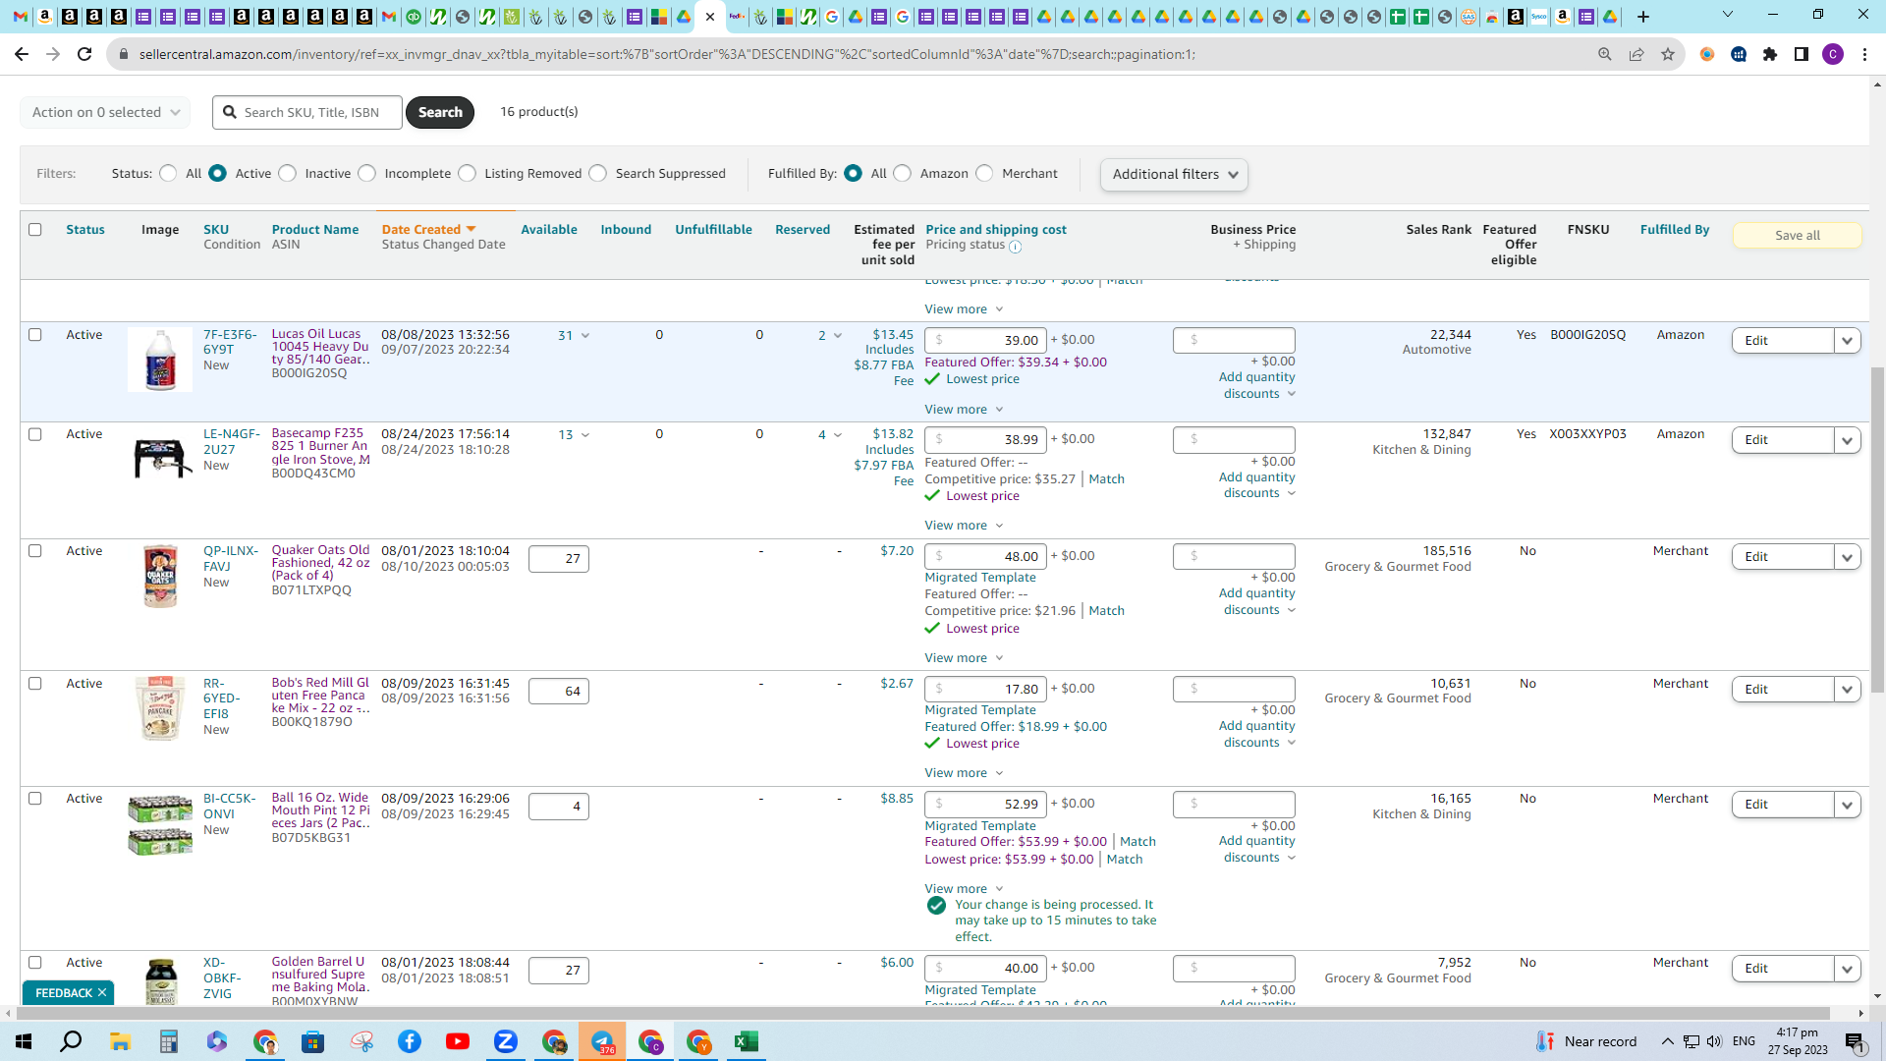Filter Fulfilled By Merchant
The image size is (1886, 1061).
click(x=985, y=174)
